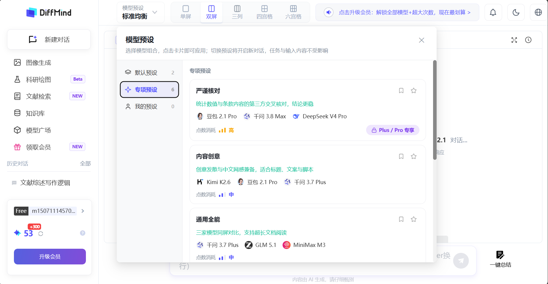Viewport: 548px width, 284px height.
Task: Open 科研绘图 in the sidebar
Action: (49, 79)
